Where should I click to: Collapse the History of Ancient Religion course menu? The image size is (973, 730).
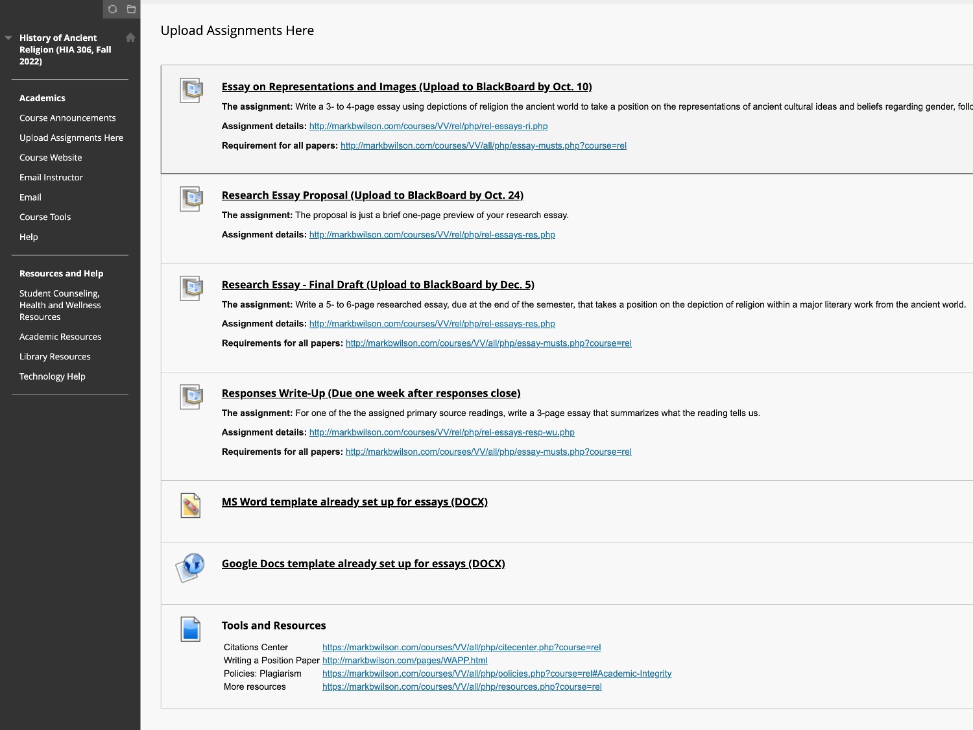click(x=8, y=38)
